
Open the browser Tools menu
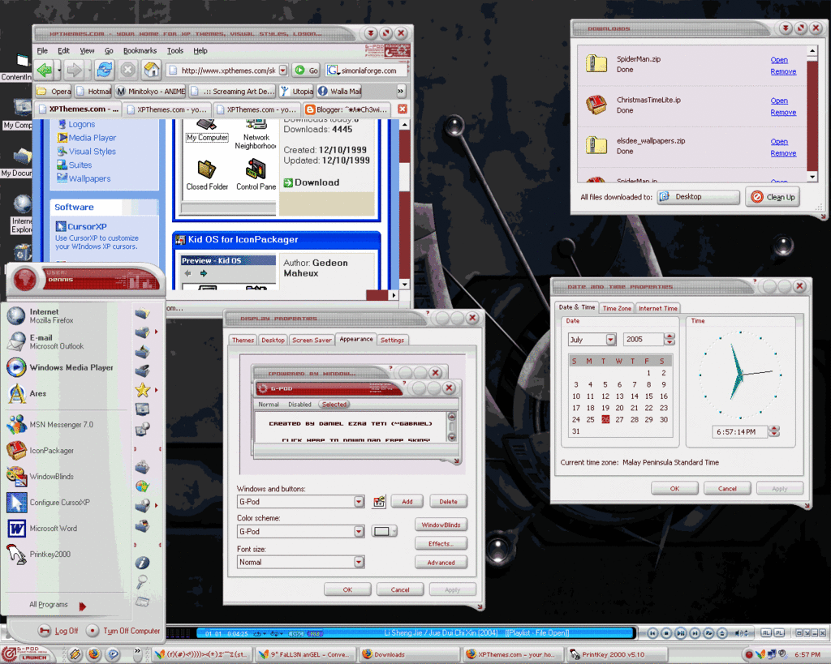pos(175,51)
